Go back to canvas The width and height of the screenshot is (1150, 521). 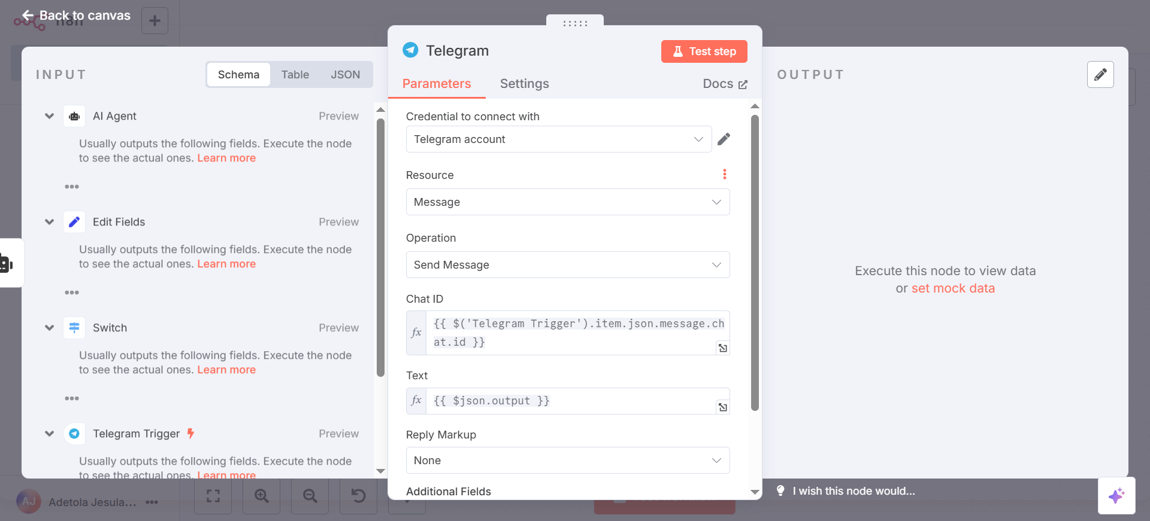pyautogui.click(x=76, y=16)
